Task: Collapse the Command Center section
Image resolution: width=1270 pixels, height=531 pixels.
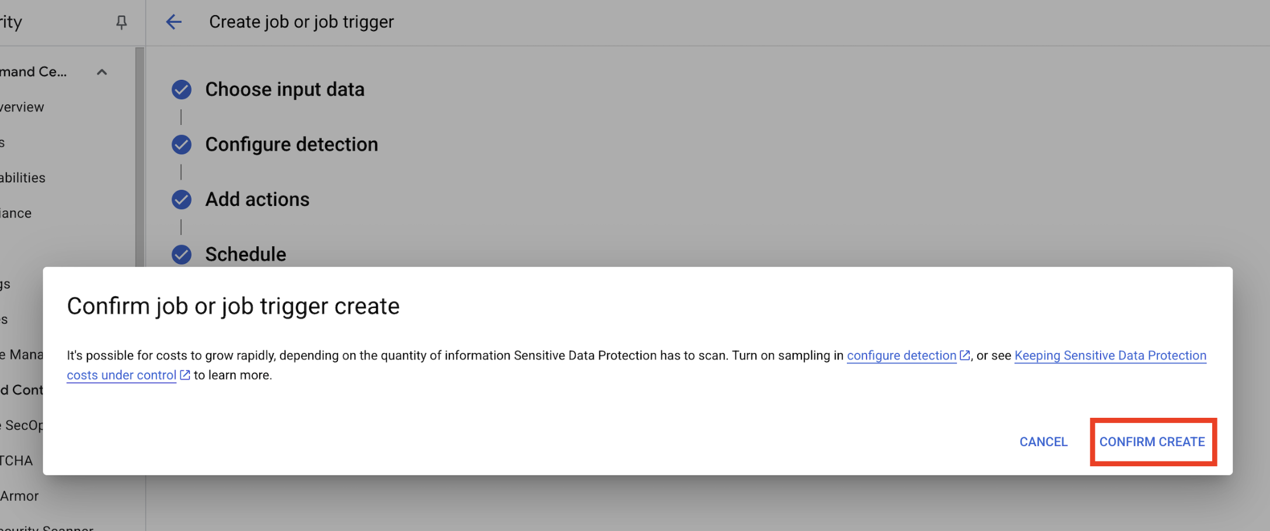Action: click(x=102, y=71)
